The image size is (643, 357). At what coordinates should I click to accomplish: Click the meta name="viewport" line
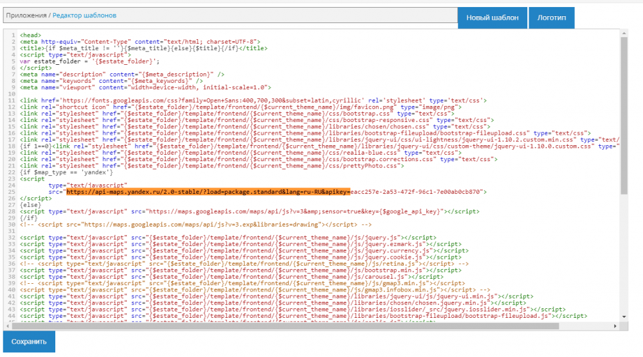[x=145, y=87]
